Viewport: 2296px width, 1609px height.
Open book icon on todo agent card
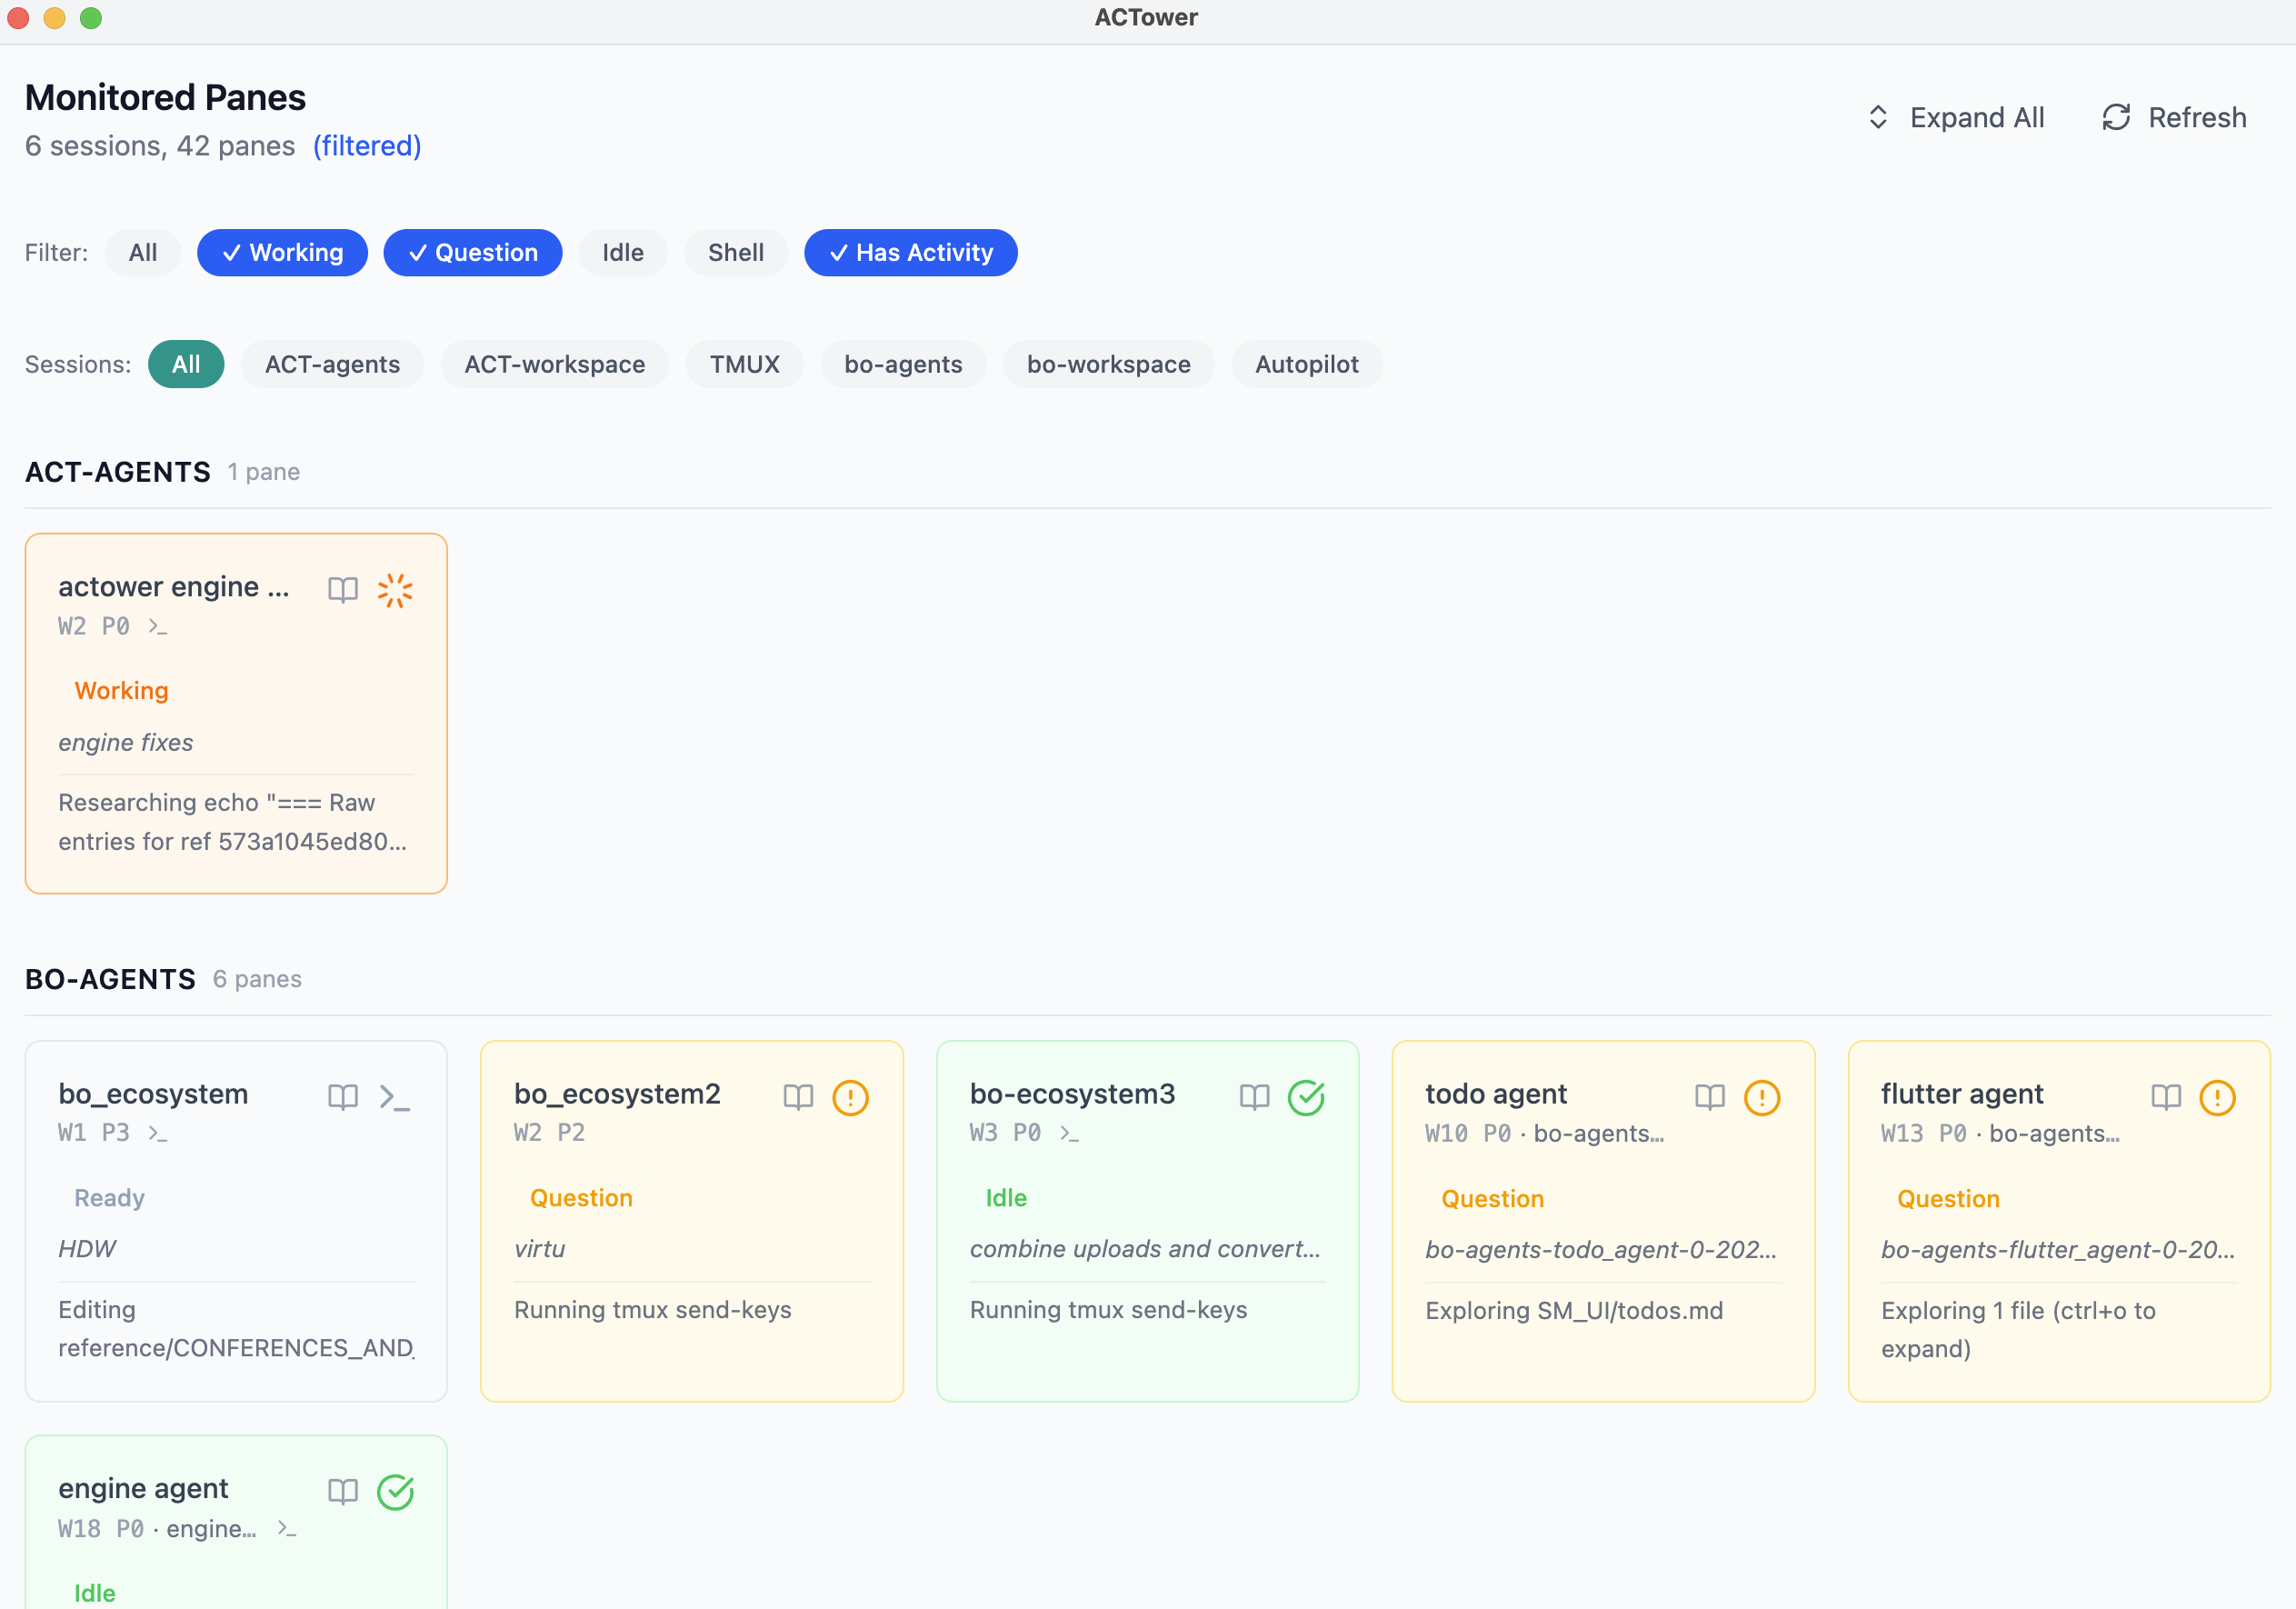tap(1710, 1097)
